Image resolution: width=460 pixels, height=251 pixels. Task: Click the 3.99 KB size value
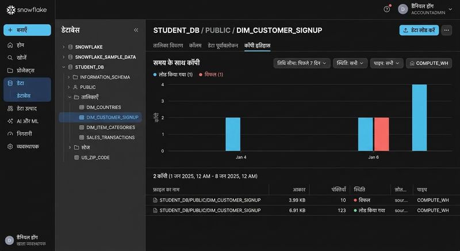tap(297, 200)
